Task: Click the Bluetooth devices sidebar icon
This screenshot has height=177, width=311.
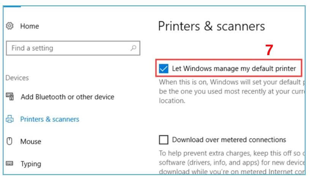Action: 10,97
